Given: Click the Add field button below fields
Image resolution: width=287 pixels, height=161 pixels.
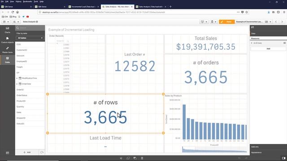Looking at the screenshot, I should [x=27, y=152].
